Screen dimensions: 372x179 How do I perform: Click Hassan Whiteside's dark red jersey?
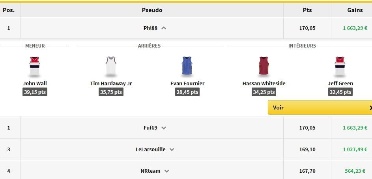click(264, 67)
